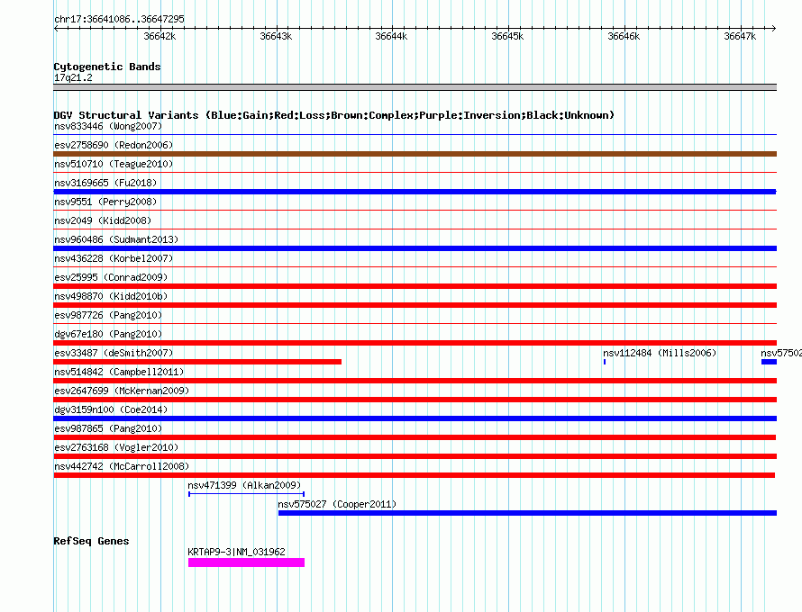Open the esv2647699 (McKernan2009) variant label
Viewport: 802px width, 612px height.
click(x=122, y=391)
